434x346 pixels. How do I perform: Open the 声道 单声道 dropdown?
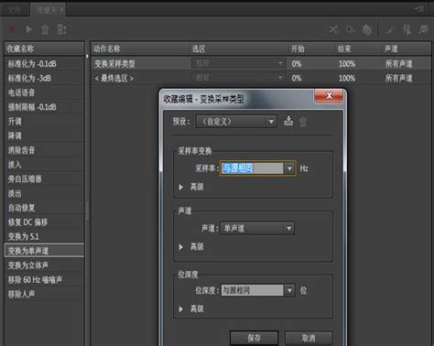tap(257, 228)
